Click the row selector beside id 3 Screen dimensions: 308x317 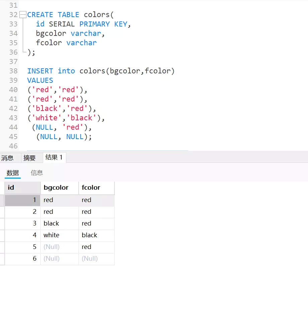pyautogui.click(x=2, y=224)
